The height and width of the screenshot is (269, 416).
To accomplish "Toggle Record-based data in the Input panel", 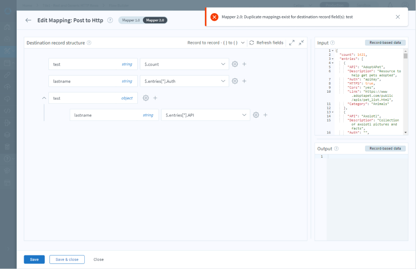I will tap(385, 43).
